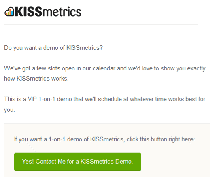
Task: Click the 'Do you want a demo' question line
Action: pos(53,48)
